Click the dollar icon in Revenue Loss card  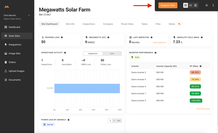click(43, 37)
